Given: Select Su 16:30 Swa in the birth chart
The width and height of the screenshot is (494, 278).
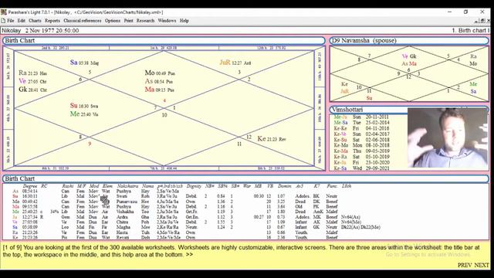Looking at the screenshot, I should [84, 106].
